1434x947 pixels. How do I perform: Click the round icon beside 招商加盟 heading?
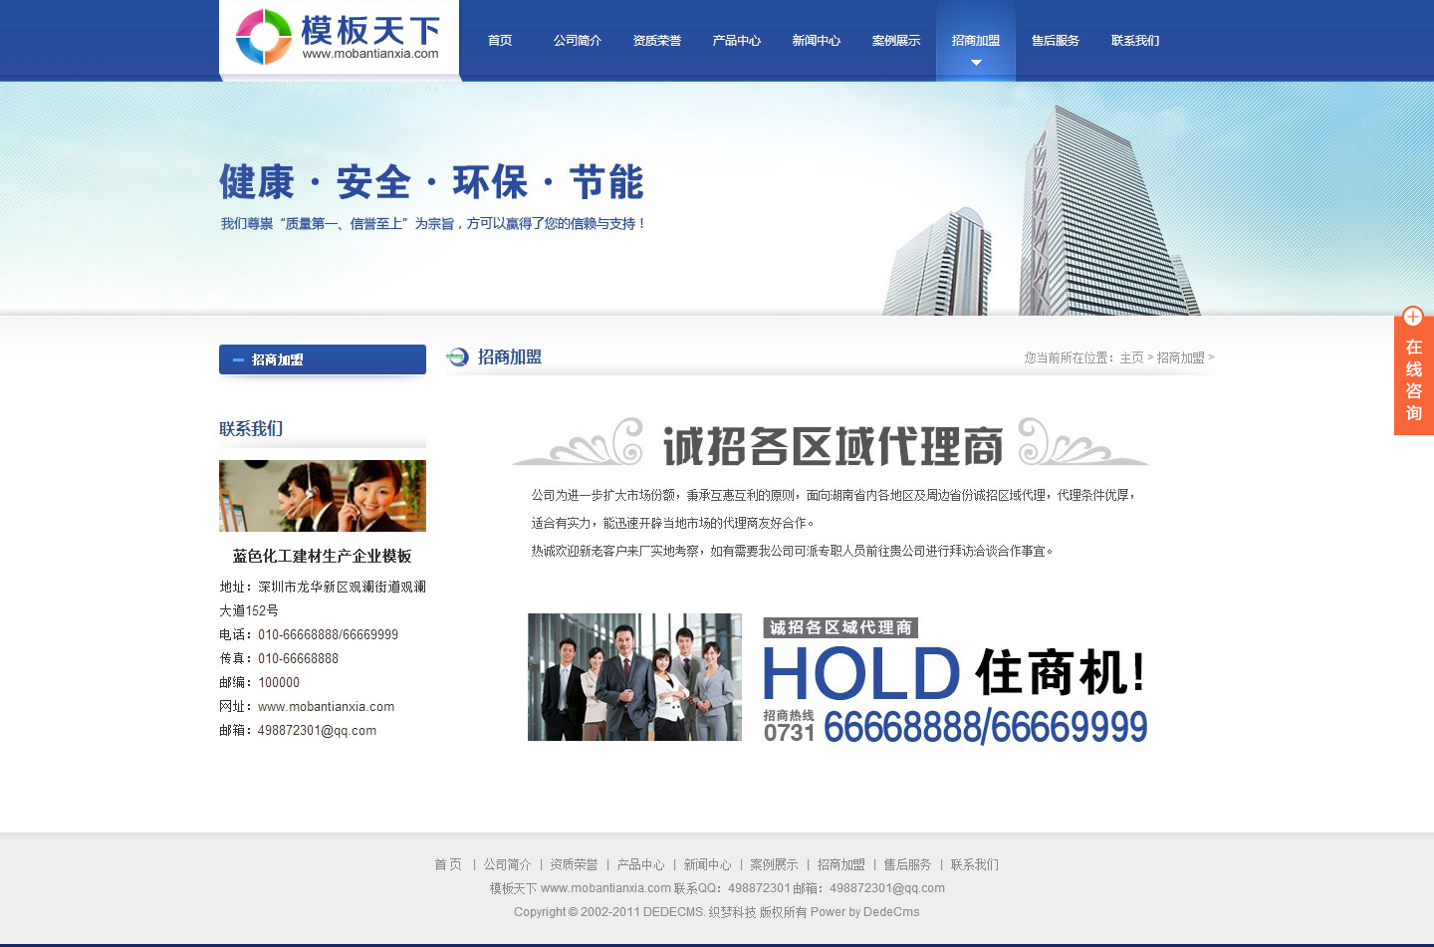[457, 357]
